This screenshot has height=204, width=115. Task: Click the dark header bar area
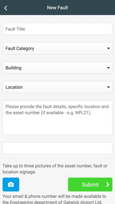(58, 7)
